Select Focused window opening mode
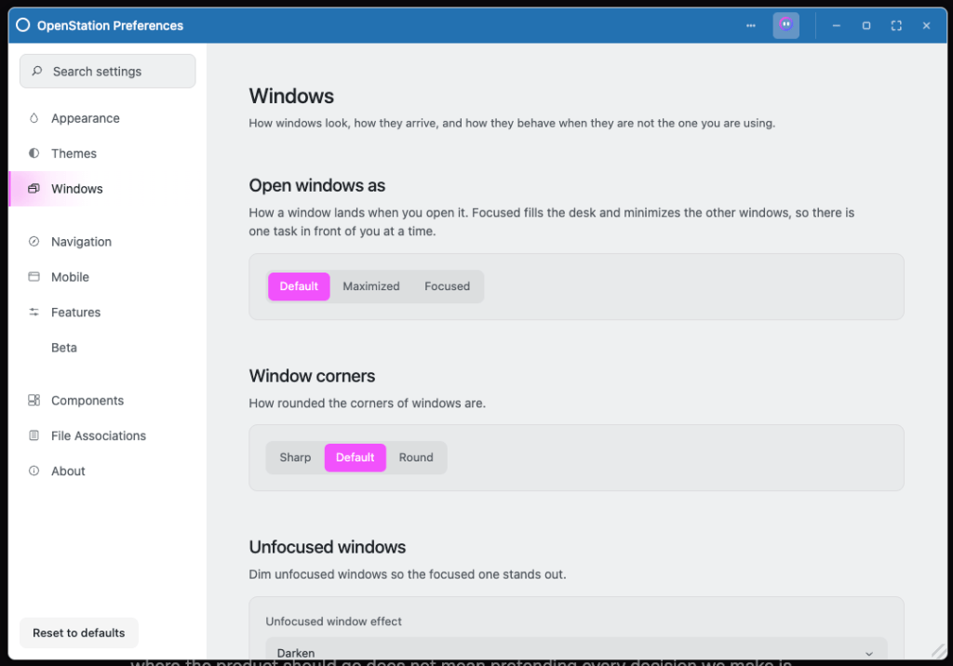This screenshot has height=666, width=953. click(448, 286)
